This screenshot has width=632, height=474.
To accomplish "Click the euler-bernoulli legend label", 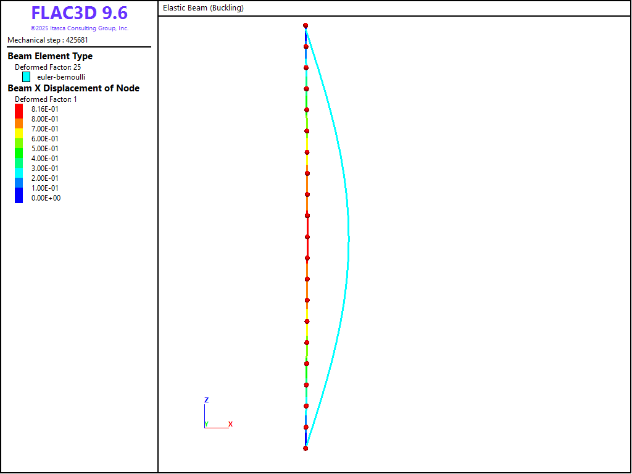I will pos(61,77).
